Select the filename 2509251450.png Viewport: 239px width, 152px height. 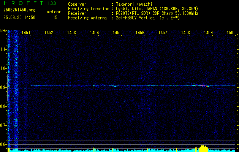pyautogui.click(x=19, y=10)
